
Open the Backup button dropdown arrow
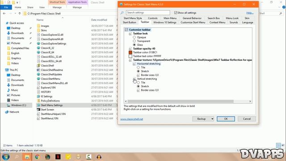coord(212,119)
